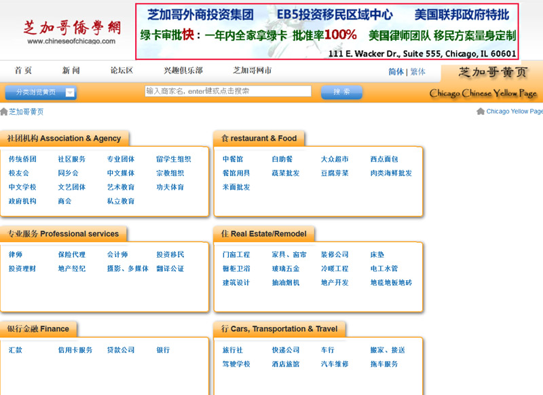The width and height of the screenshot is (543, 395).
Task: Open the 分类浏览黄页 category menu
Action: tap(33, 92)
